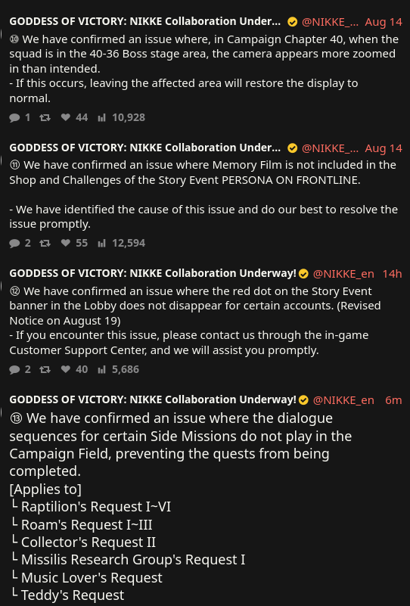The height and width of the screenshot is (606, 410).
Task: View stats icon showing 10,928 views
Action: pyautogui.click(x=101, y=117)
